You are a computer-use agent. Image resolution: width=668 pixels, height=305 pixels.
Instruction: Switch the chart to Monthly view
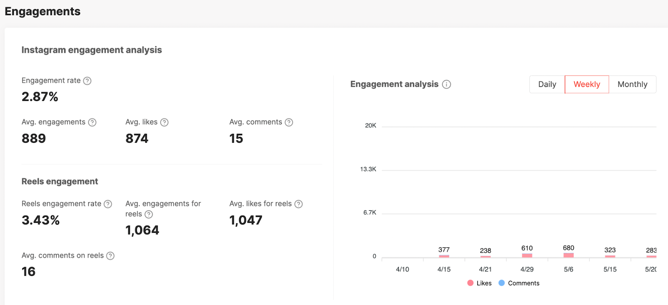click(633, 84)
